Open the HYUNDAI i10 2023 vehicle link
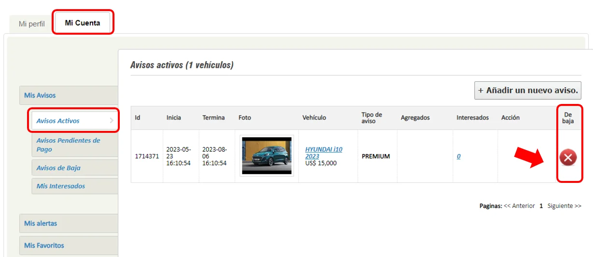The height and width of the screenshot is (257, 593). 324,153
